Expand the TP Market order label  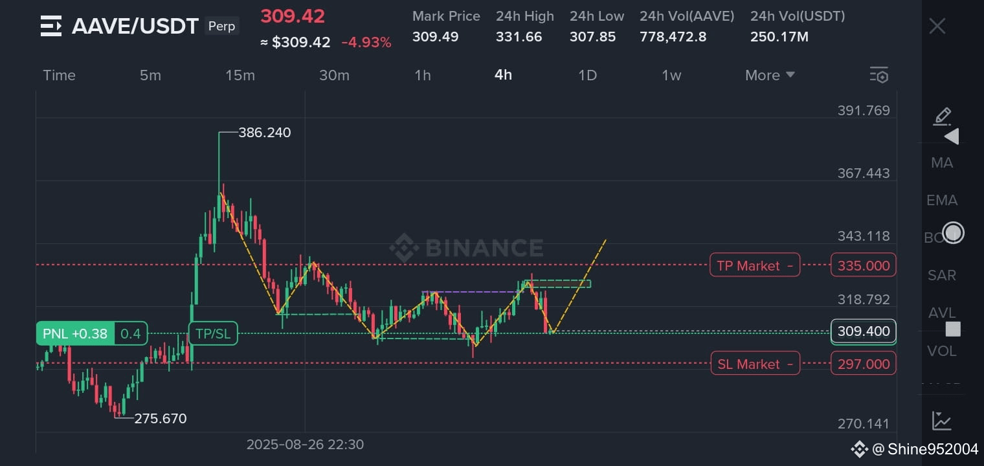pos(755,265)
